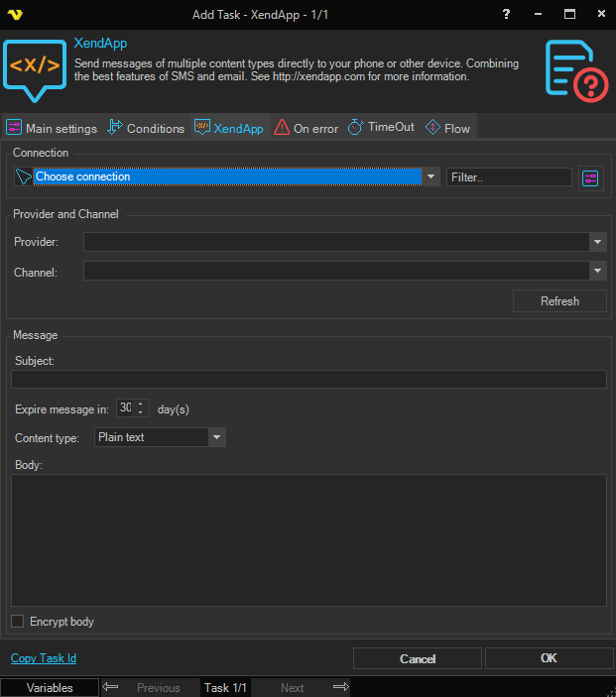The width and height of the screenshot is (616, 697).
Task: Open the Provider dropdown list
Action: [x=597, y=242]
